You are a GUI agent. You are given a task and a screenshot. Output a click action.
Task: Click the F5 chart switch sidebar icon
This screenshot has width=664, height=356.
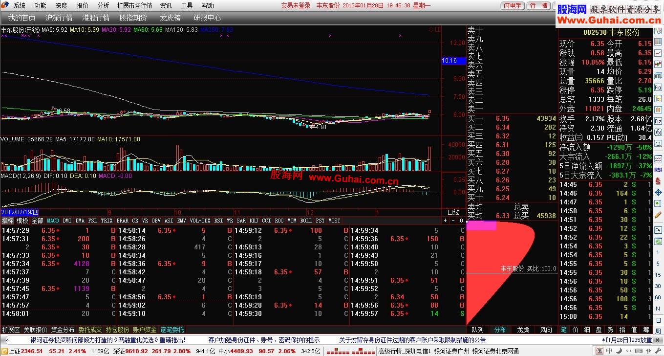click(x=658, y=229)
